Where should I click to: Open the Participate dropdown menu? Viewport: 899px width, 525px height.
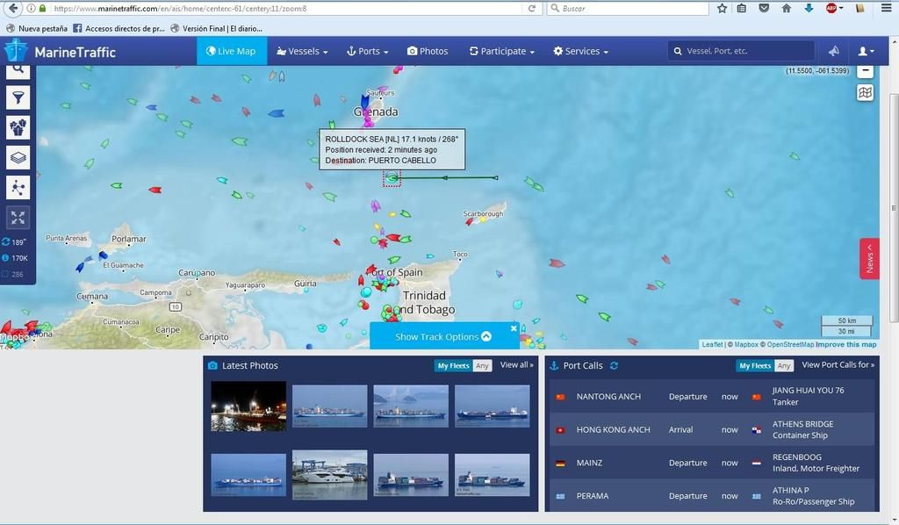coord(501,51)
